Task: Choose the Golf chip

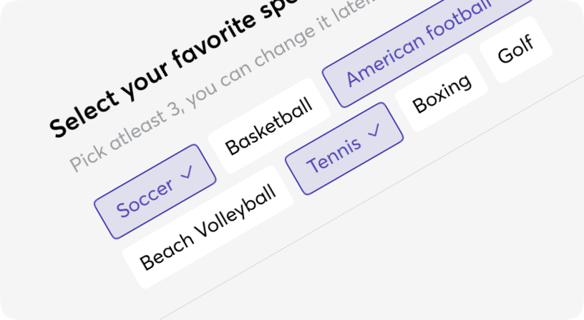Action: 516,49
